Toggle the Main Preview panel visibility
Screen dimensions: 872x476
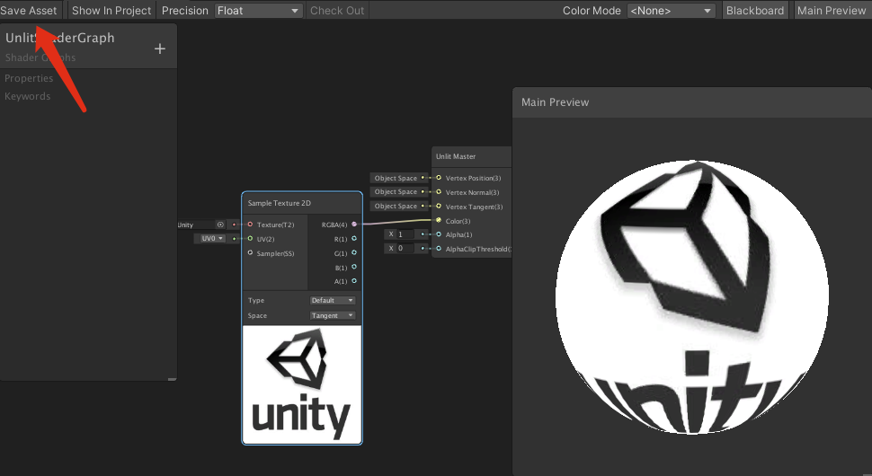point(831,11)
